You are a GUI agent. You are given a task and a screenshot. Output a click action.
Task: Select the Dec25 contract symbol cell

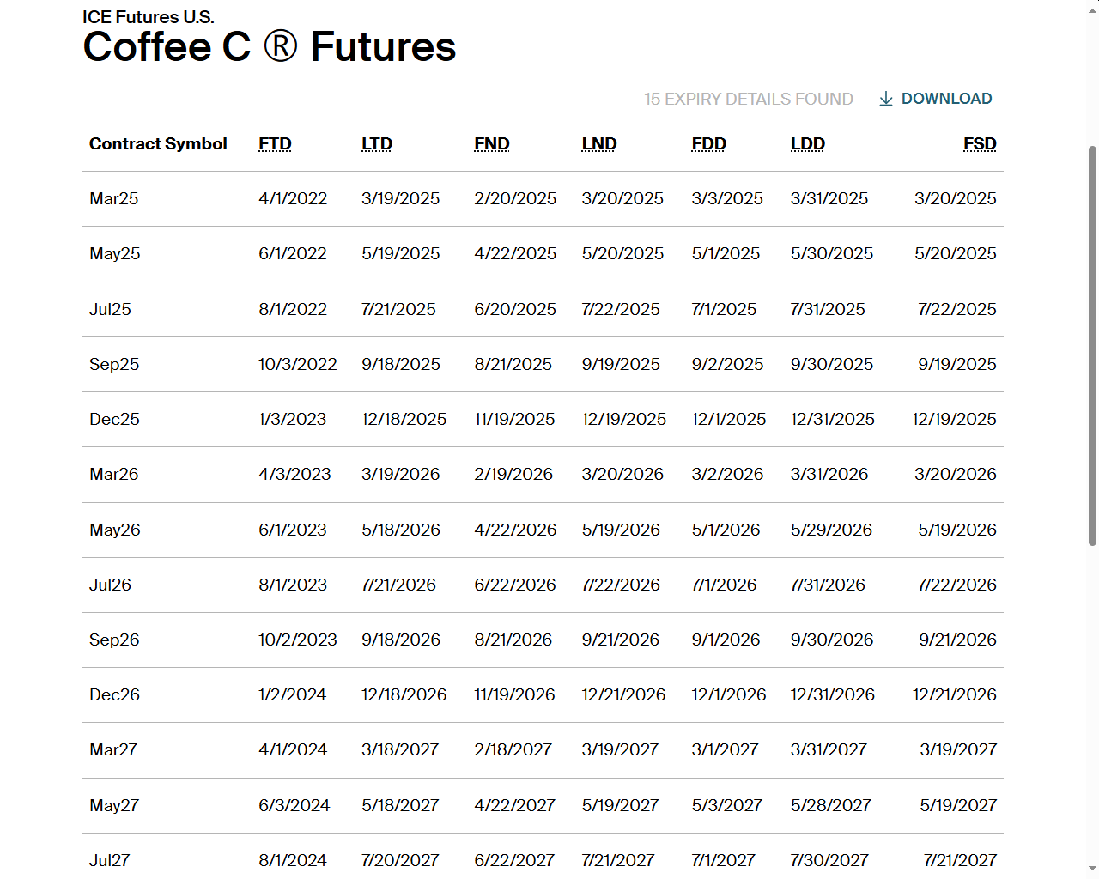pos(114,419)
